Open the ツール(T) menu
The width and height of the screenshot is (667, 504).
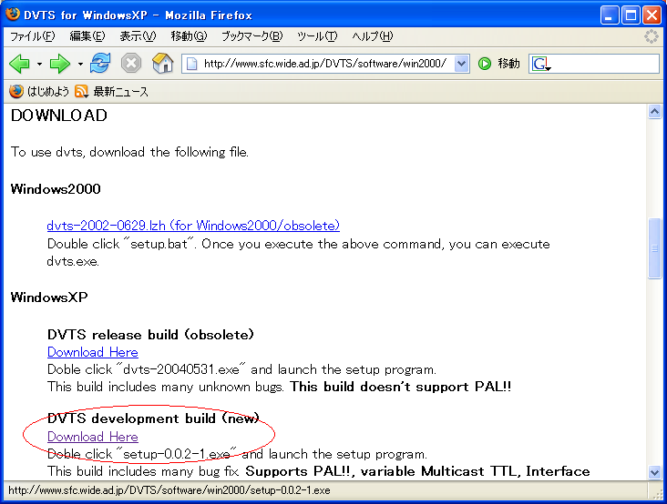pyautogui.click(x=317, y=36)
